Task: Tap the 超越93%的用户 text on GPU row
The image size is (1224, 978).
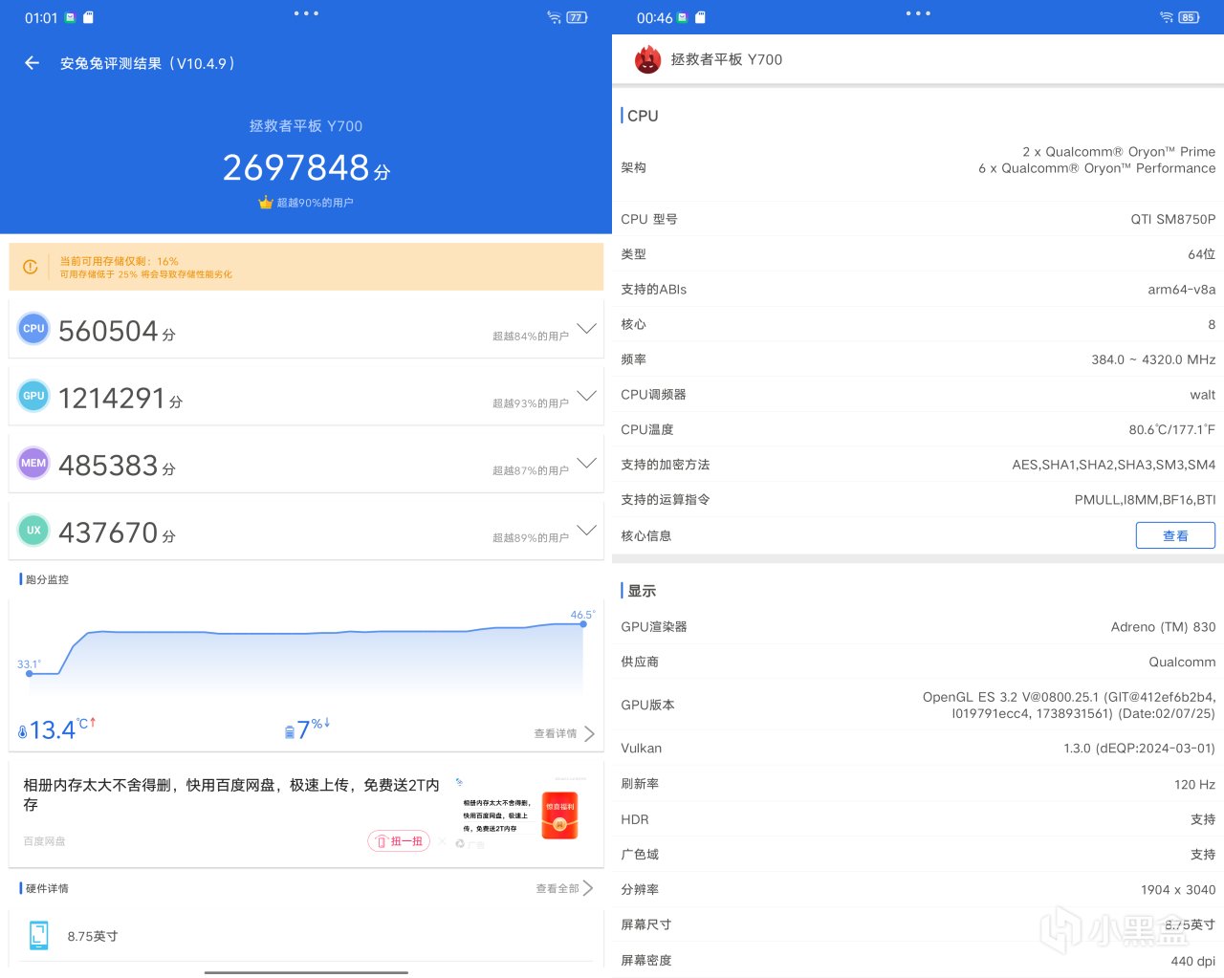Action: [530, 403]
